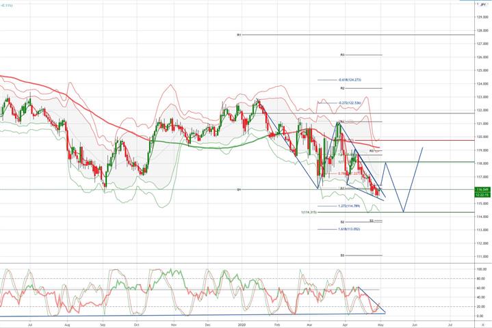Open the JPY currency dropdown on price axis
The image size is (492, 328).
pos(482,4)
